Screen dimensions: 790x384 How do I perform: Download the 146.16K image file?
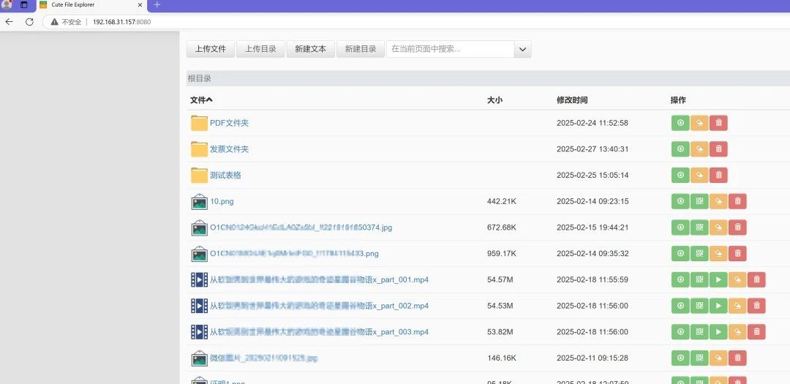pos(680,358)
